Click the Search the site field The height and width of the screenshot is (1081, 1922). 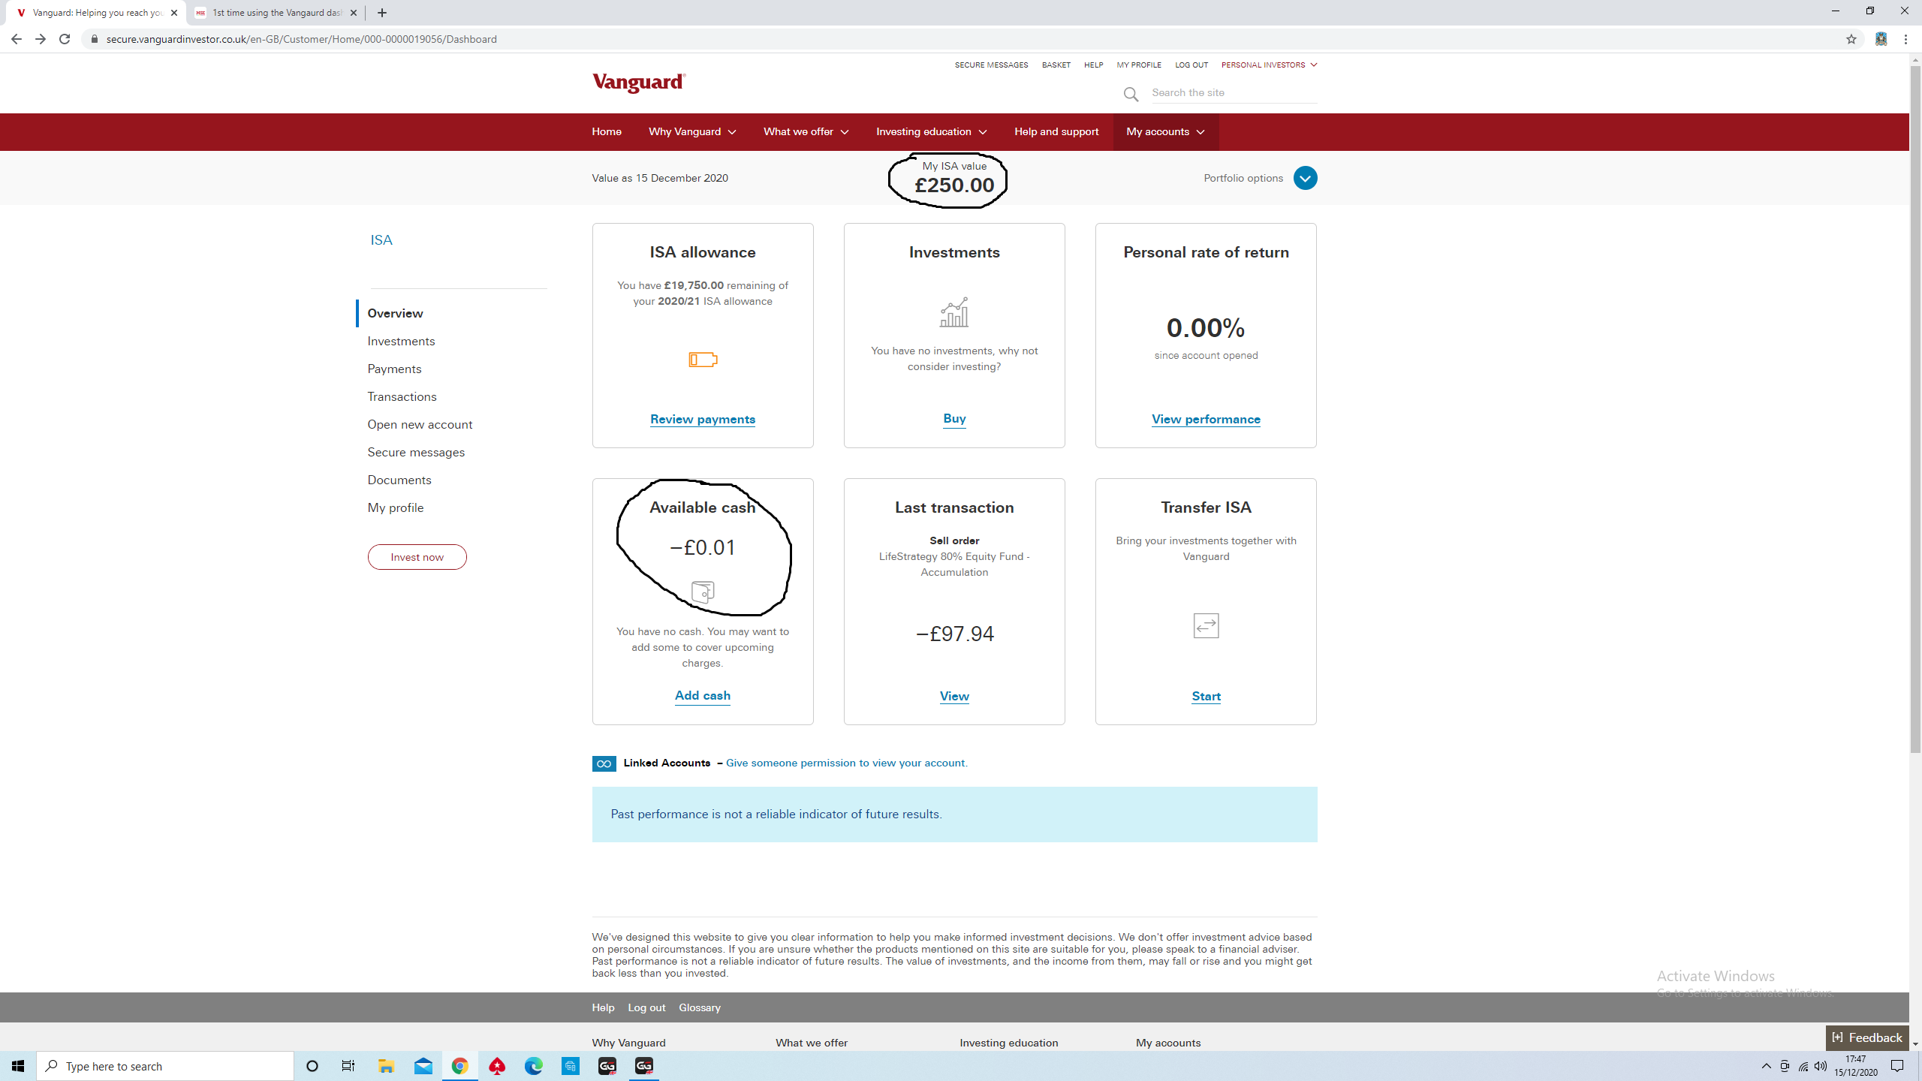1234,93
